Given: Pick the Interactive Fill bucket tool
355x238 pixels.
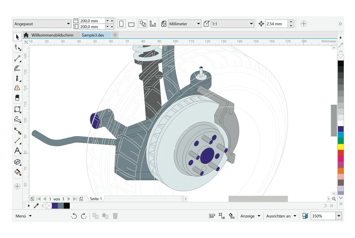Looking at the screenshot, I should (17, 172).
